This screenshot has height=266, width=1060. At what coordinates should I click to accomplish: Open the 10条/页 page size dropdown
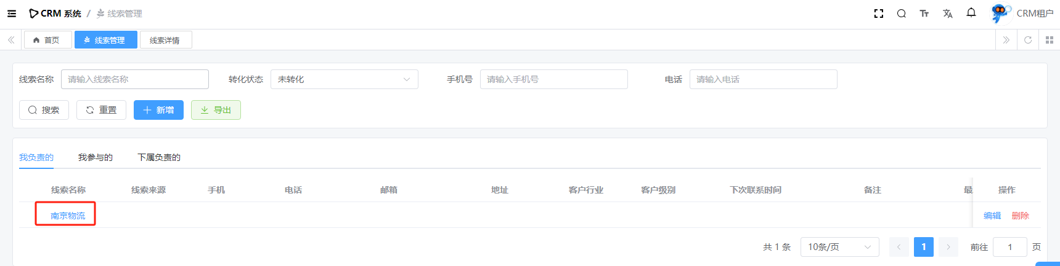839,247
